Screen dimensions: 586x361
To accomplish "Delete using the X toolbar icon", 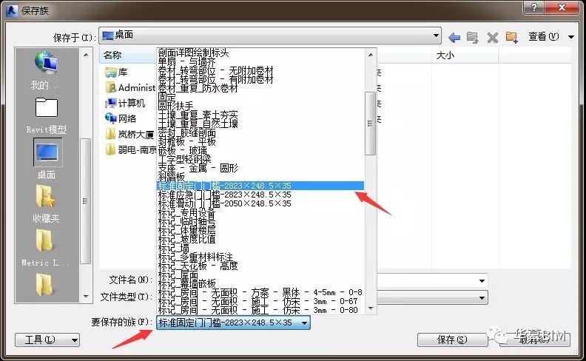I will point(493,38).
